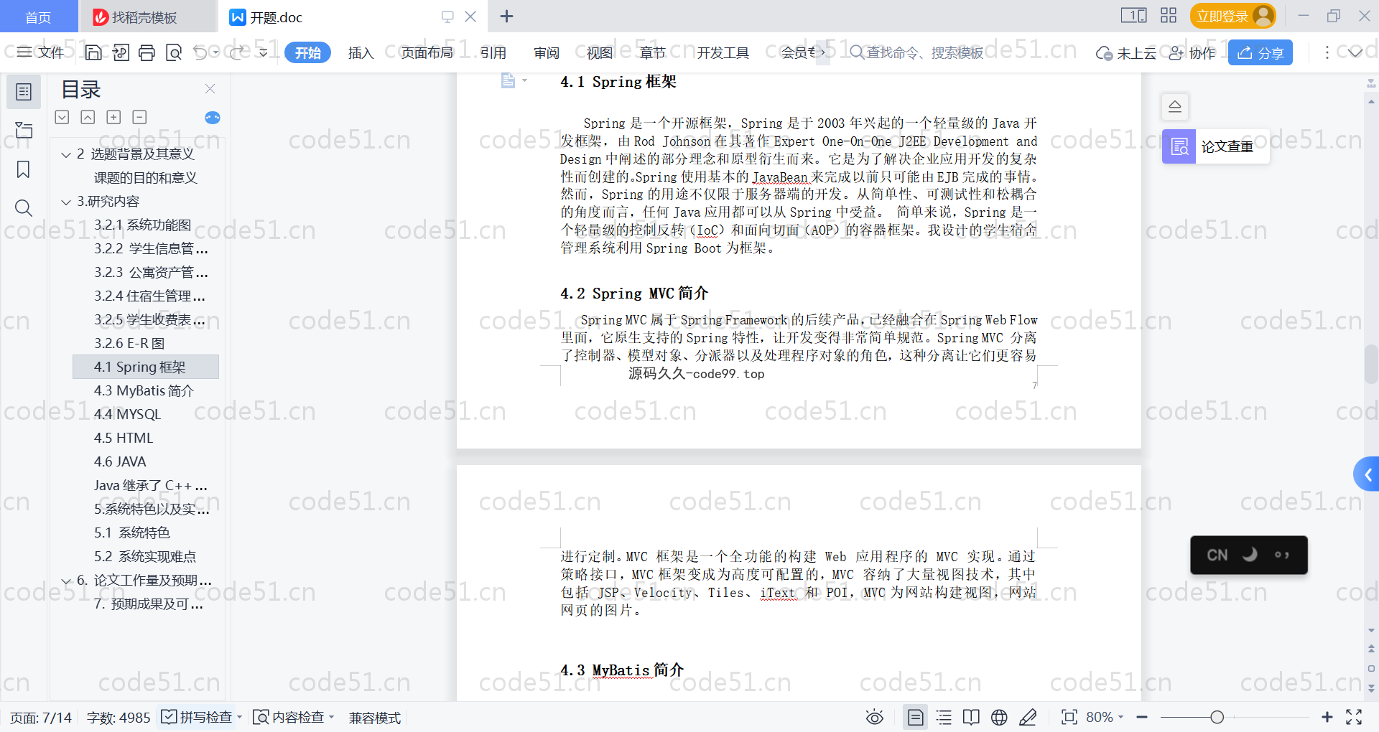Open the 文件 menu
Viewport: 1379px width, 732px height.
pos(41,52)
